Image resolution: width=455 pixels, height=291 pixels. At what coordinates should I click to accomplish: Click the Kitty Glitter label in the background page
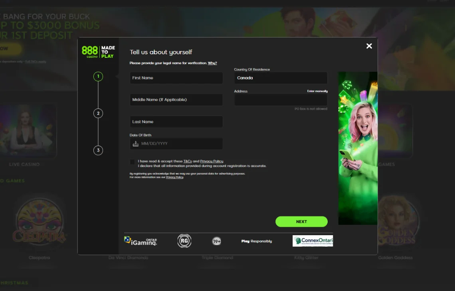(x=306, y=258)
